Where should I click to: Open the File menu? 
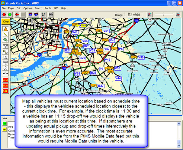coord(4,8)
